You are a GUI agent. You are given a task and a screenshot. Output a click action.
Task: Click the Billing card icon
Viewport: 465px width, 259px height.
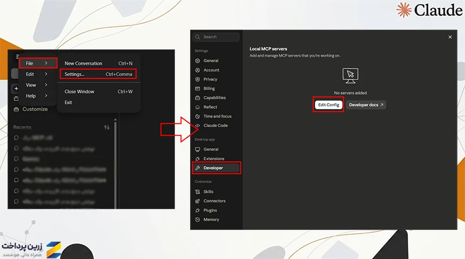[x=198, y=89]
